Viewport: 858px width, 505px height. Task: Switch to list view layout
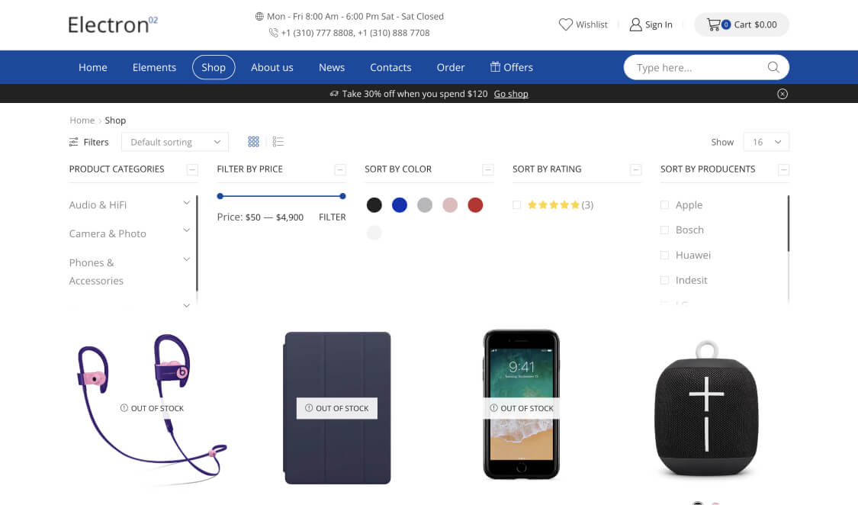278,142
